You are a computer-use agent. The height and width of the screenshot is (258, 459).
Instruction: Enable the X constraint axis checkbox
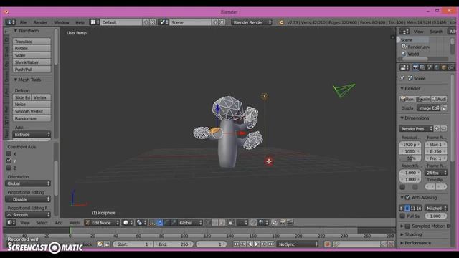coord(9,153)
